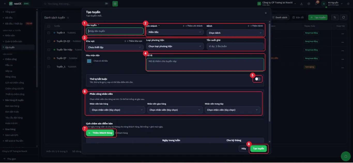Expand the Chọn kênh dropdown
The height and width of the screenshot is (163, 353).
[235, 33]
